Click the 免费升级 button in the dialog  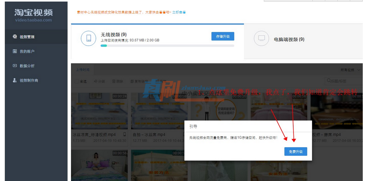point(296,151)
